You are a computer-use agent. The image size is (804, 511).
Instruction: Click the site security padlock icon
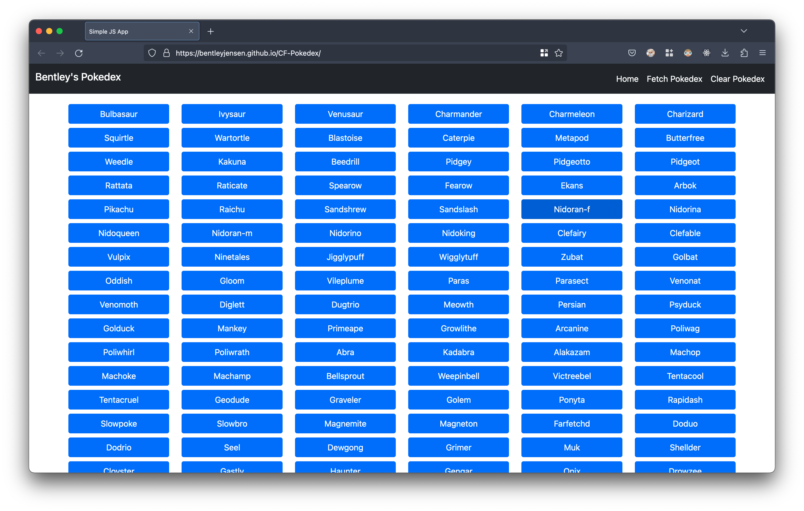coord(166,53)
